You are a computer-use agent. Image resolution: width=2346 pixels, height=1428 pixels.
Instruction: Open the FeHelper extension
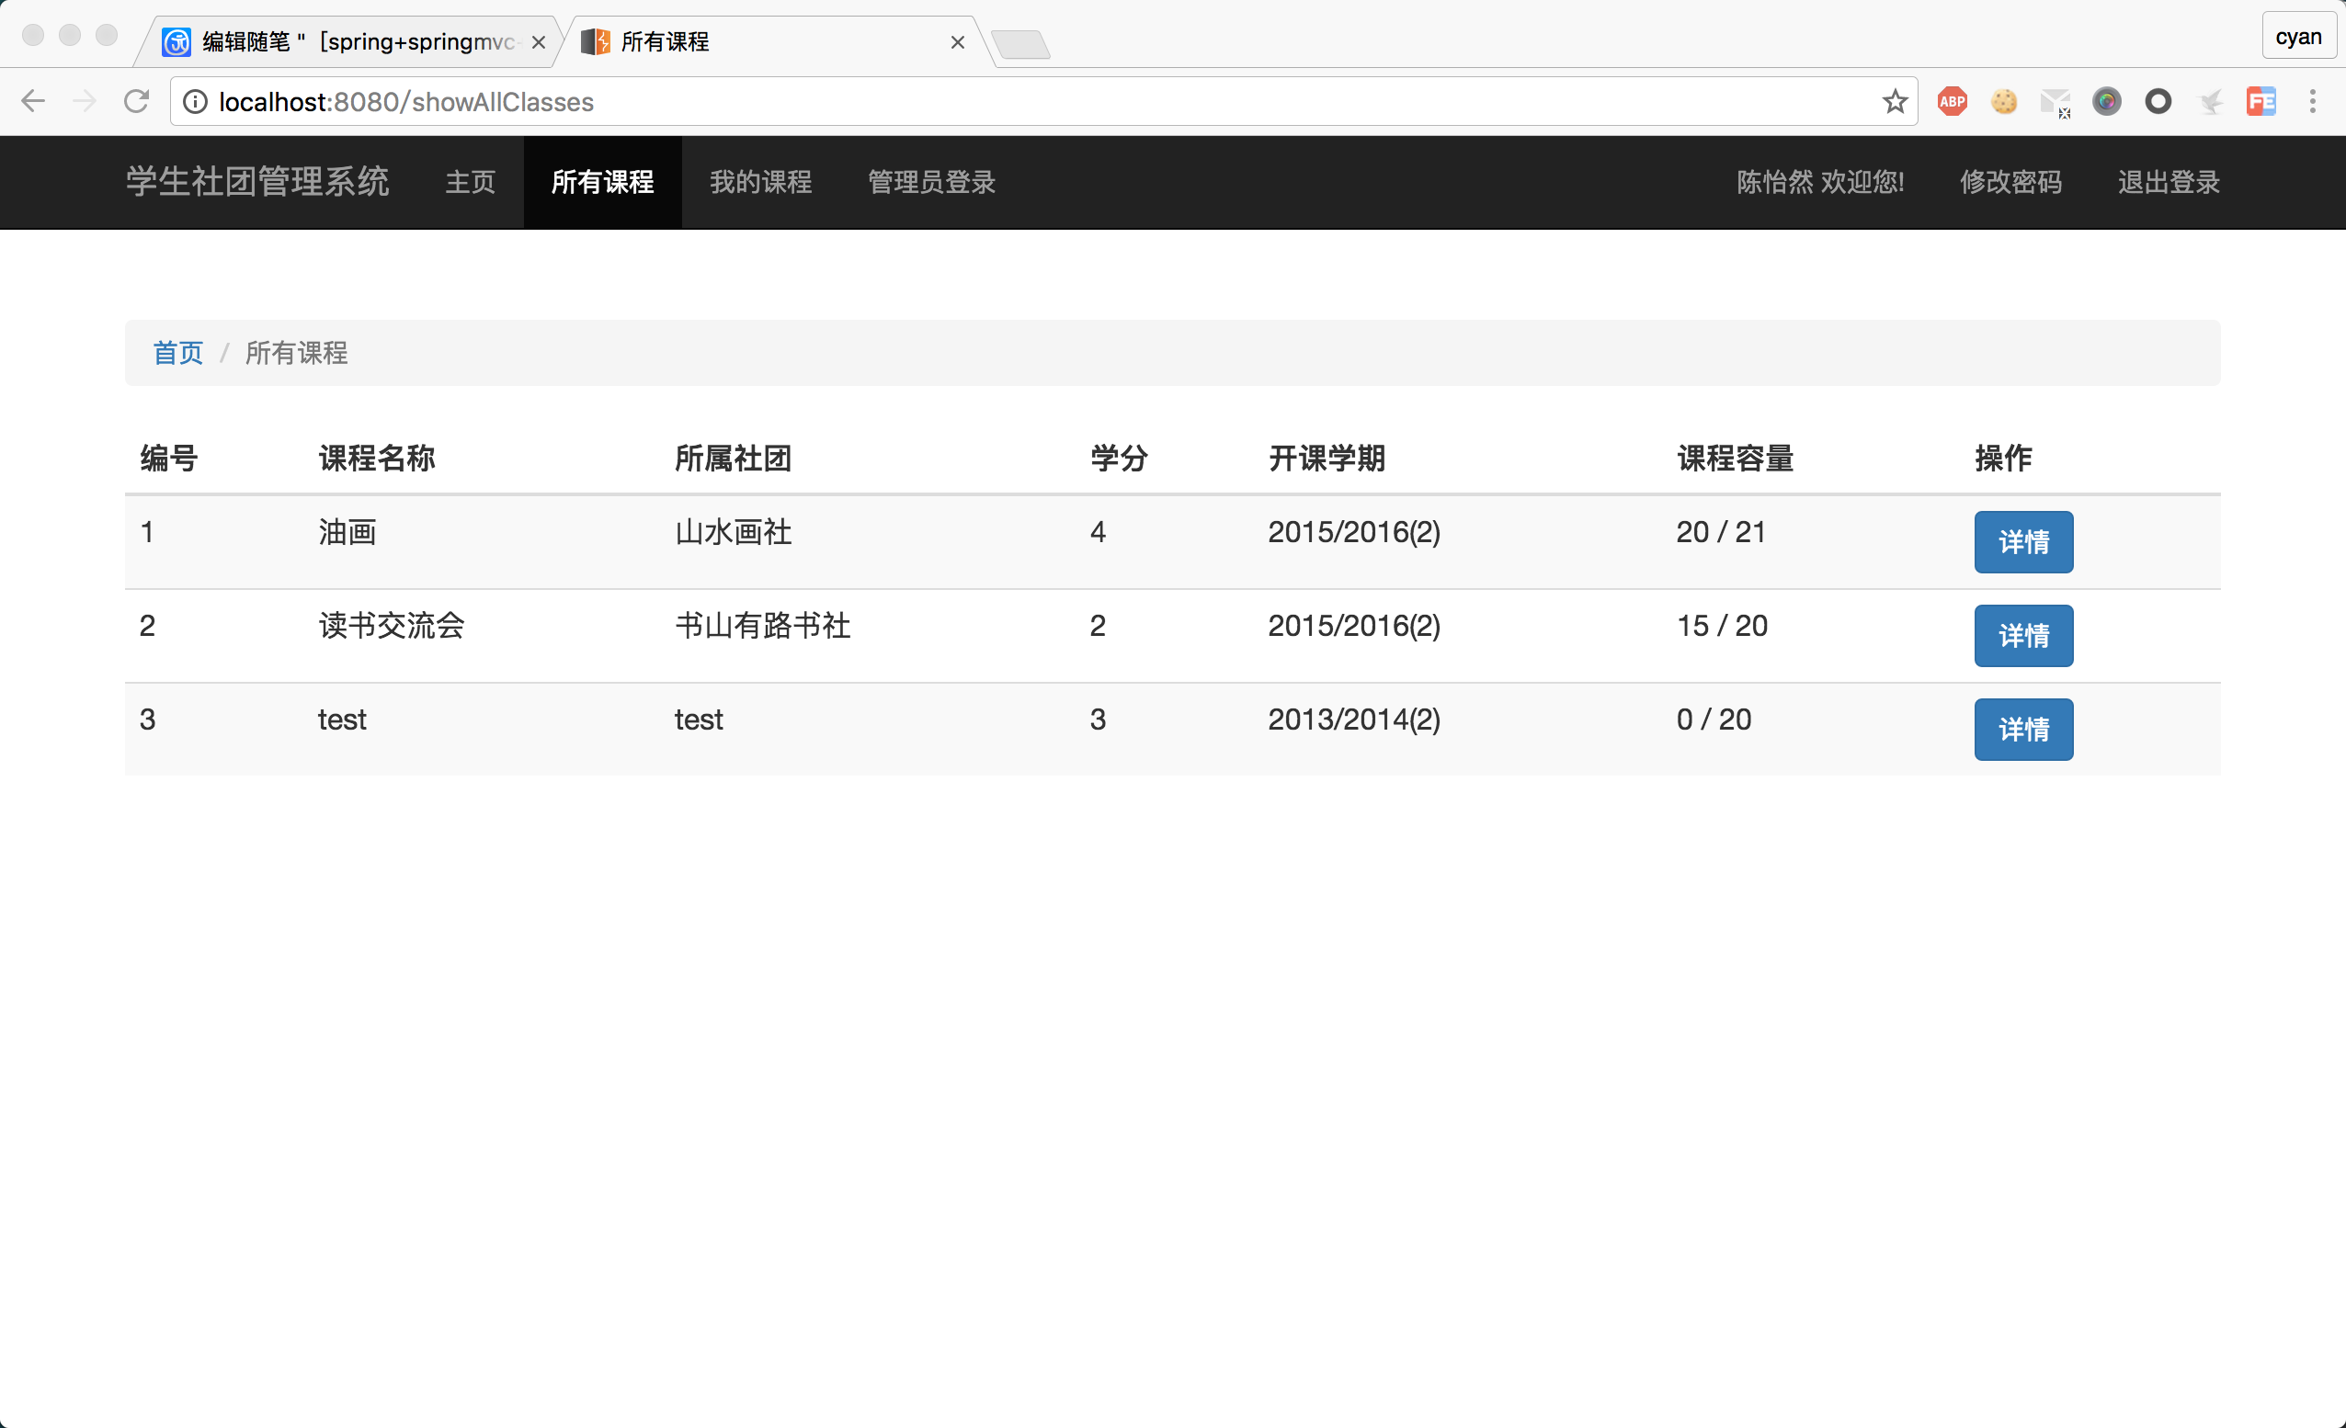[2262, 101]
